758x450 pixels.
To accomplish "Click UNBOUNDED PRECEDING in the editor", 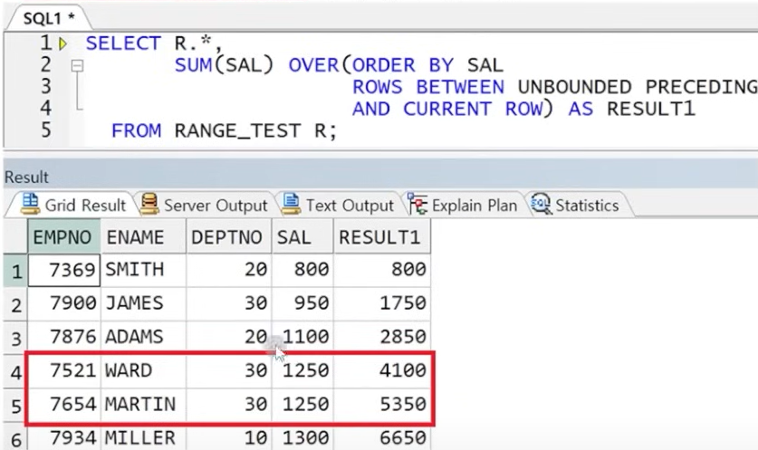I will coord(638,88).
